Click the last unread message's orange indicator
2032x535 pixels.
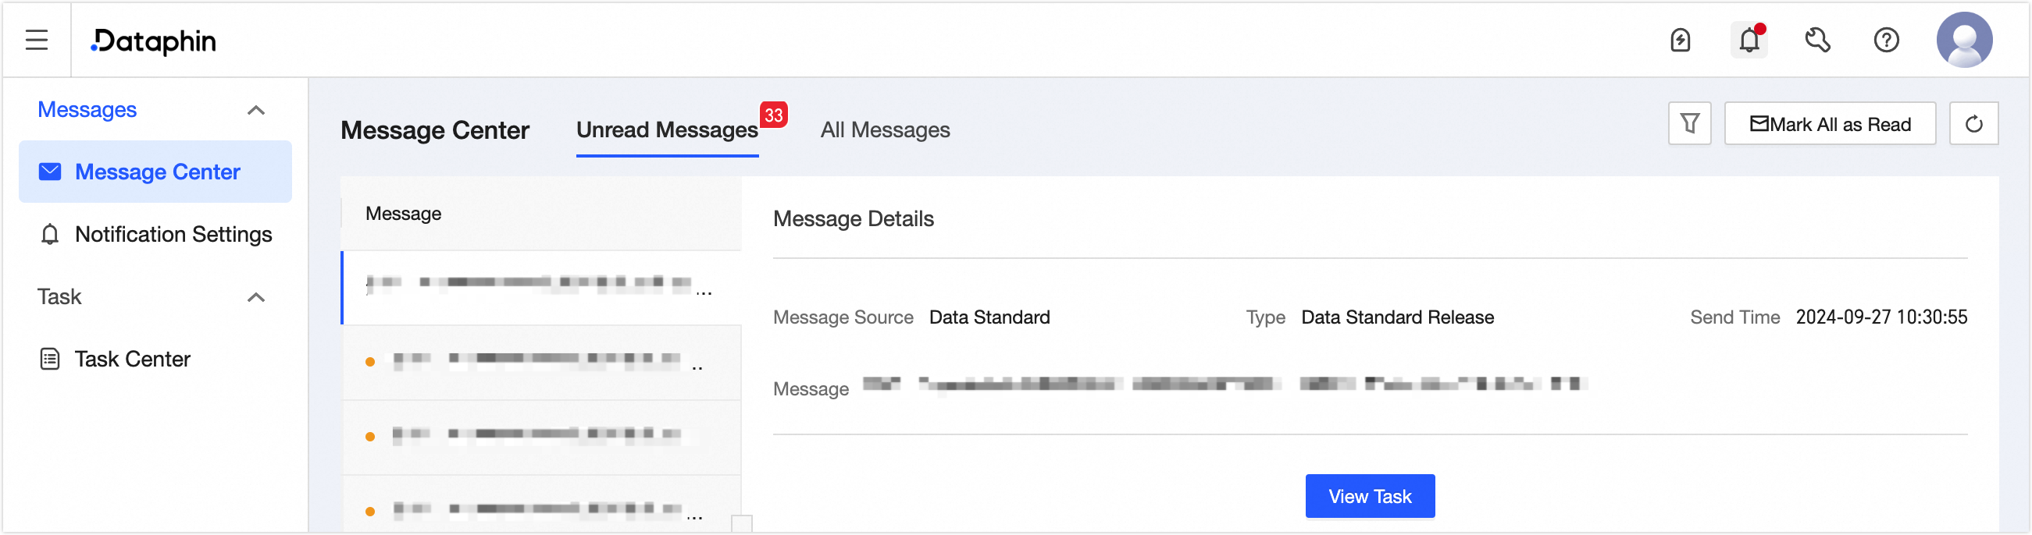371,511
